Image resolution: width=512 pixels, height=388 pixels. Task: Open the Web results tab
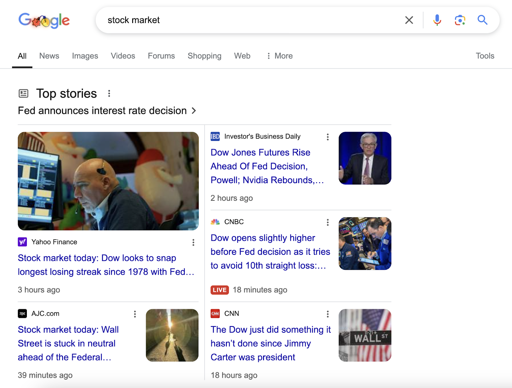coord(242,56)
